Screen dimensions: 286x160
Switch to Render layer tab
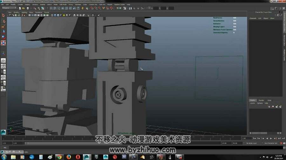tap(262, 100)
